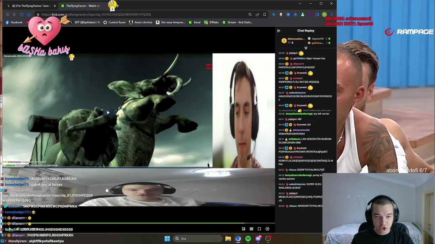Select the TheFlyingTractor Watch clip tab
The image size is (435, 244).
point(83,6)
